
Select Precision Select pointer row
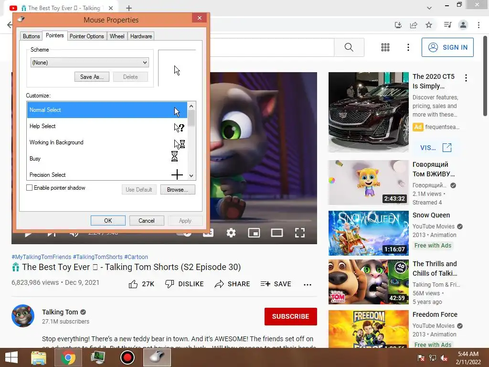pyautogui.click(x=107, y=174)
